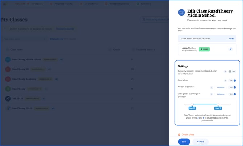This screenshot has height=146, width=243.
Task: Toggle Limit grade level range switch
Action: (232, 94)
